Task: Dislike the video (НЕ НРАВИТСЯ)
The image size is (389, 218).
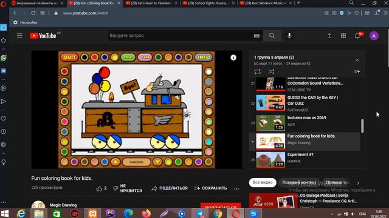Action: (x=128, y=188)
